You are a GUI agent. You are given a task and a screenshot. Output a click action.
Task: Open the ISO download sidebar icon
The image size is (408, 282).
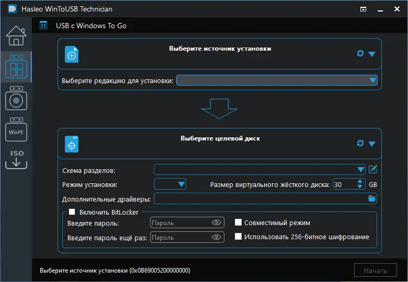click(x=16, y=159)
